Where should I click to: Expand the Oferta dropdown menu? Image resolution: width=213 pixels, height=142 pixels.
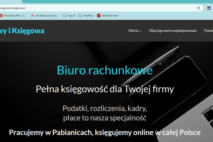tap(135, 31)
